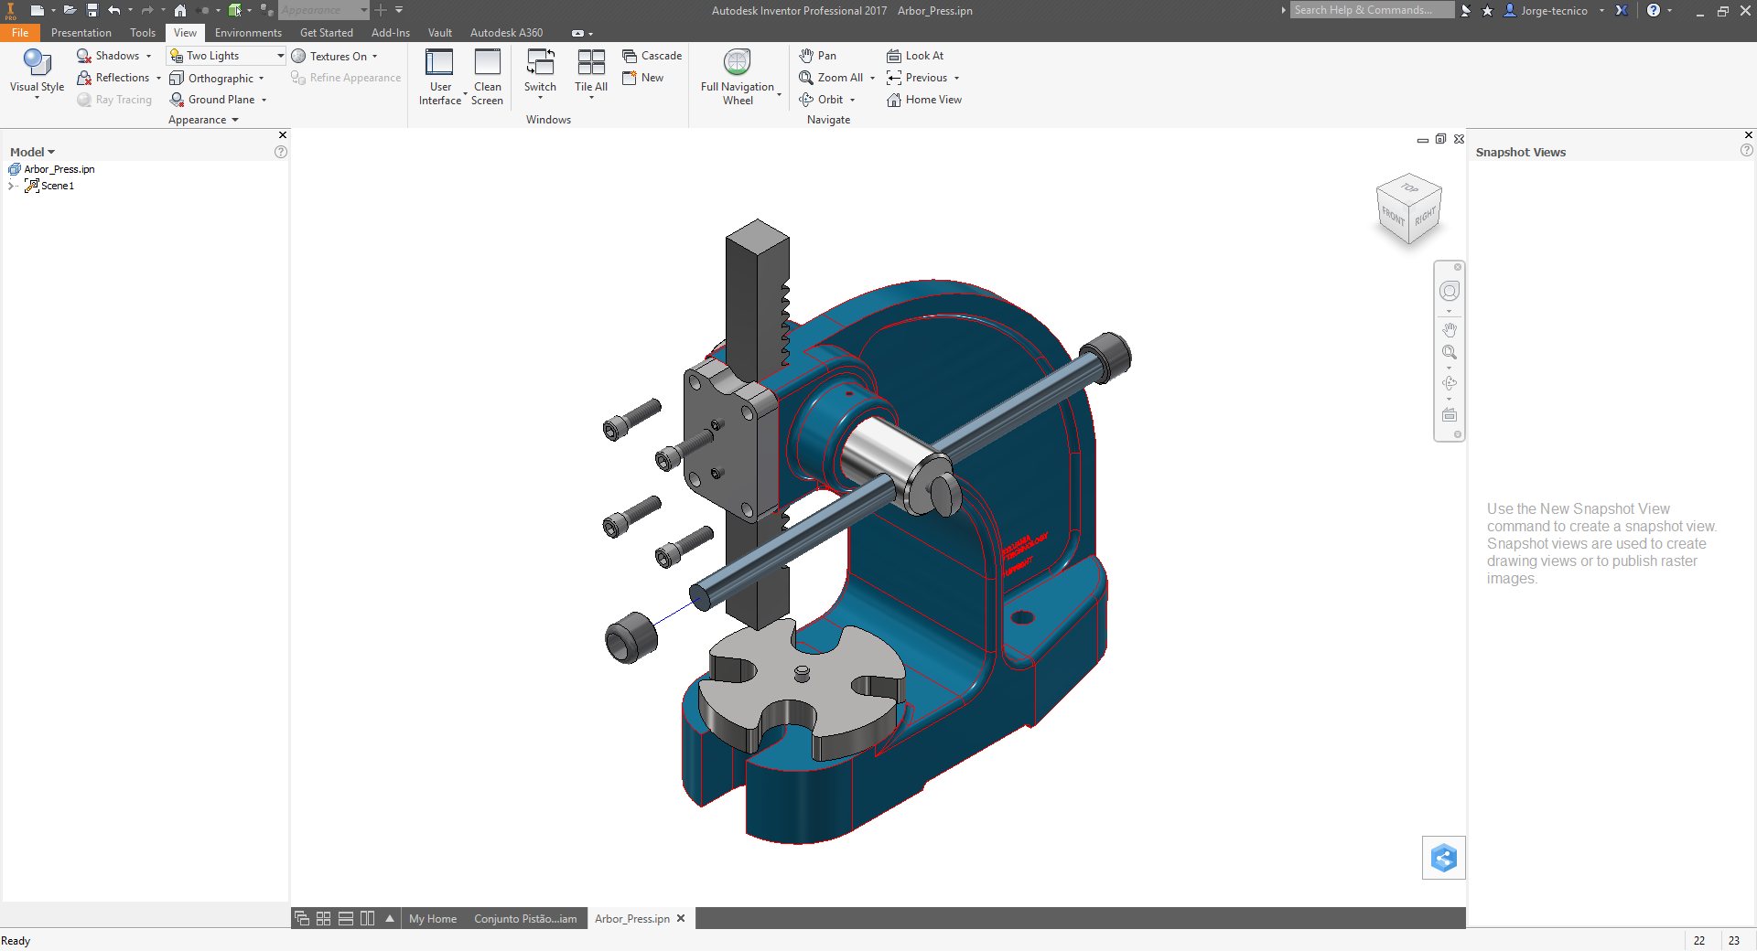Open the Orbit dropdown arrow

[852, 100]
